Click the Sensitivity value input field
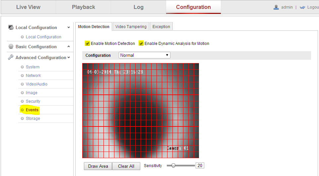This screenshot has height=176, width=319. [x=200, y=166]
